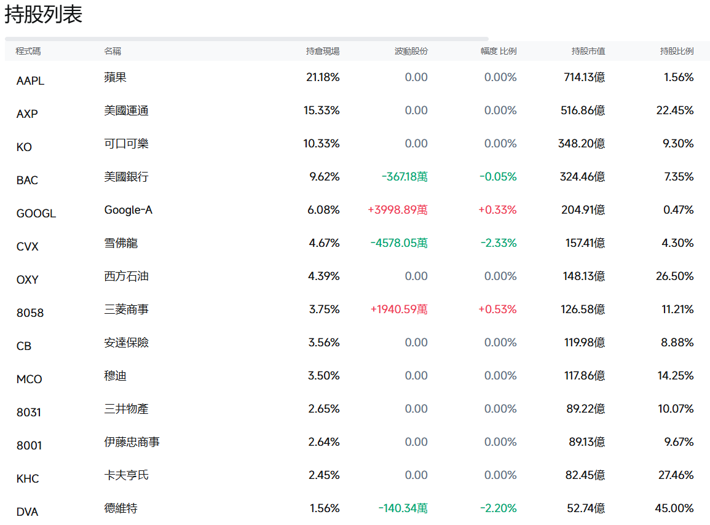The image size is (710, 525).
Task: Open the 伊藤忠商事 stock name
Action: pos(132,442)
